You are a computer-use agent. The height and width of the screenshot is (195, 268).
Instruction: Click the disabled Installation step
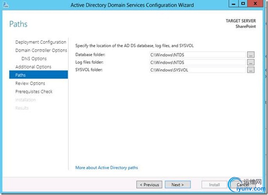(x=25, y=100)
